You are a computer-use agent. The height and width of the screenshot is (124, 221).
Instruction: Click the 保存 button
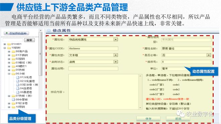click(148, 119)
